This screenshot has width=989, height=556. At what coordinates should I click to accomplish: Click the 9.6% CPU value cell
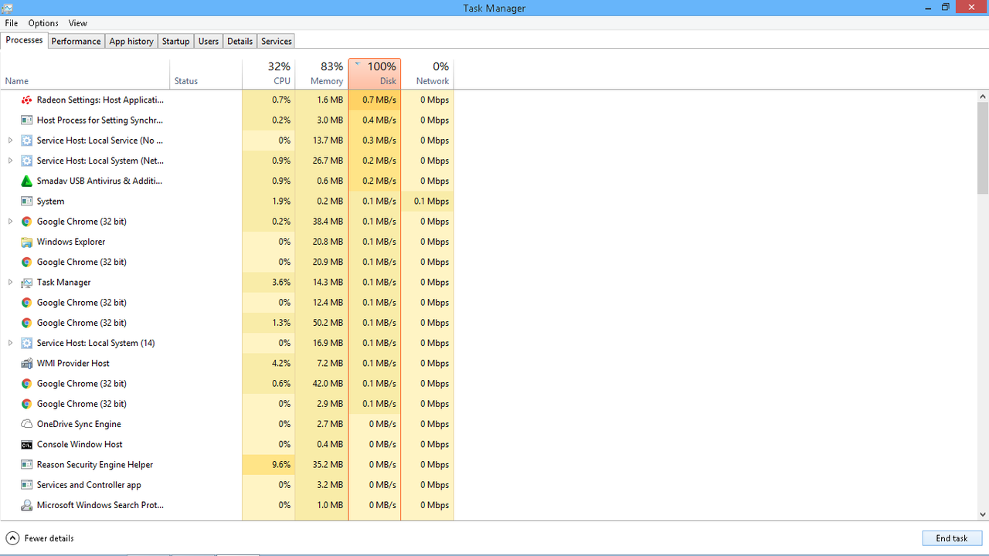268,464
